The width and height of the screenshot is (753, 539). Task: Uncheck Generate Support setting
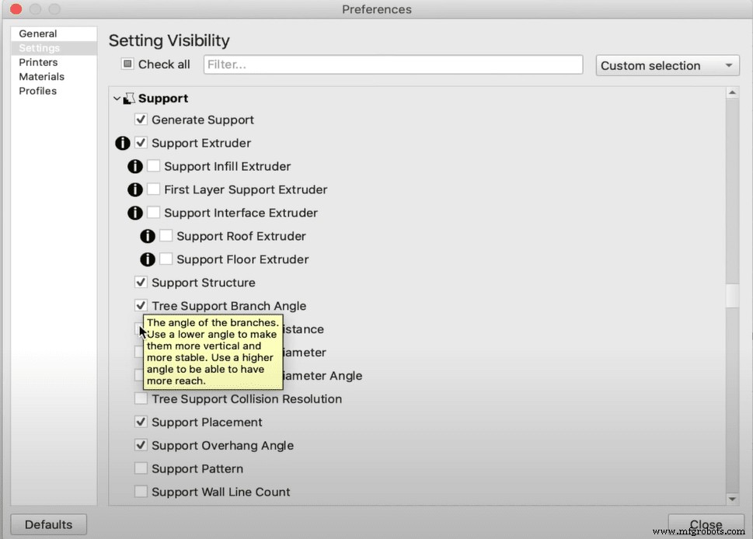click(x=141, y=120)
